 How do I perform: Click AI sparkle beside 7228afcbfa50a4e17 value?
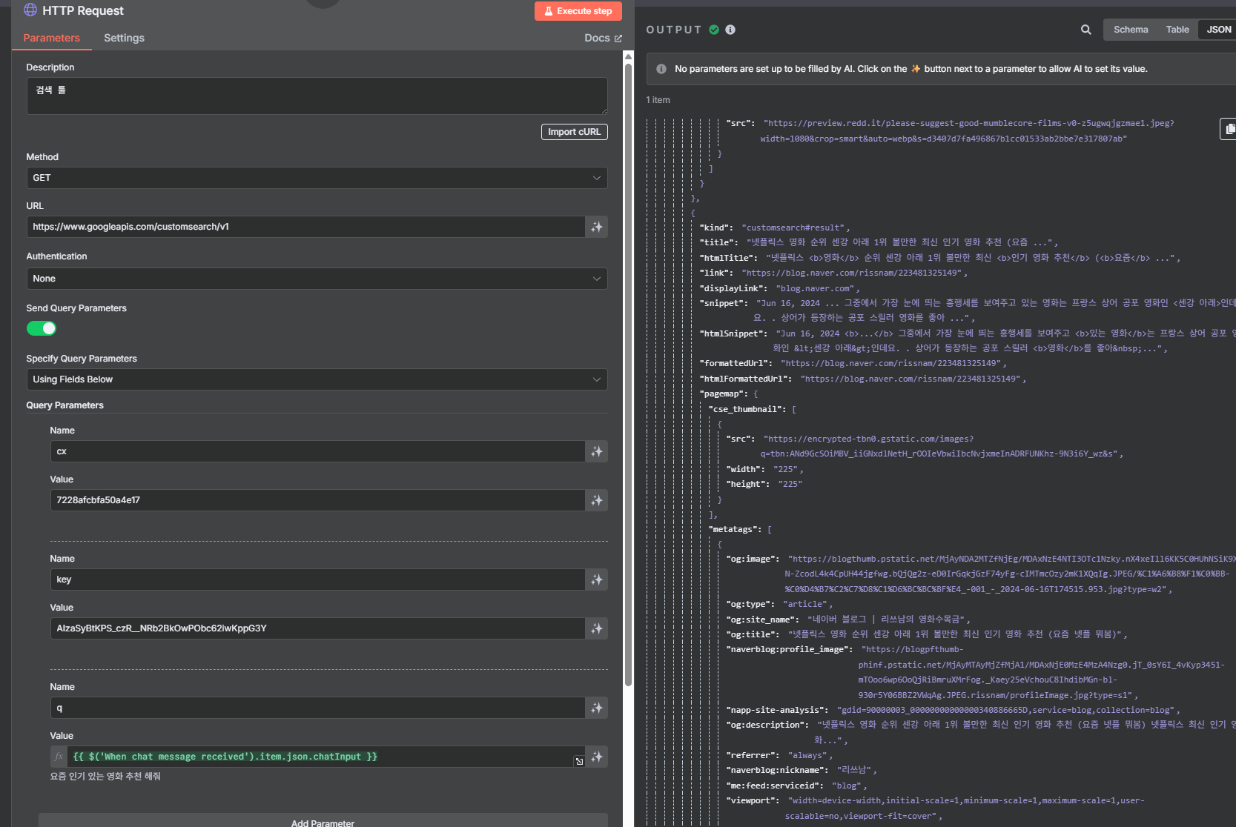[x=597, y=500]
